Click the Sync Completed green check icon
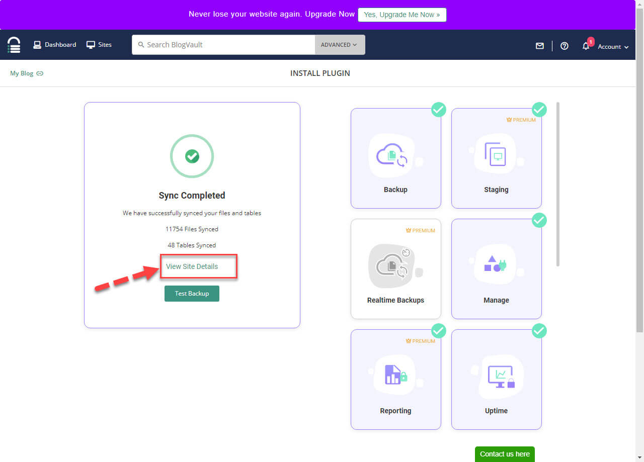644x462 pixels. (x=192, y=156)
